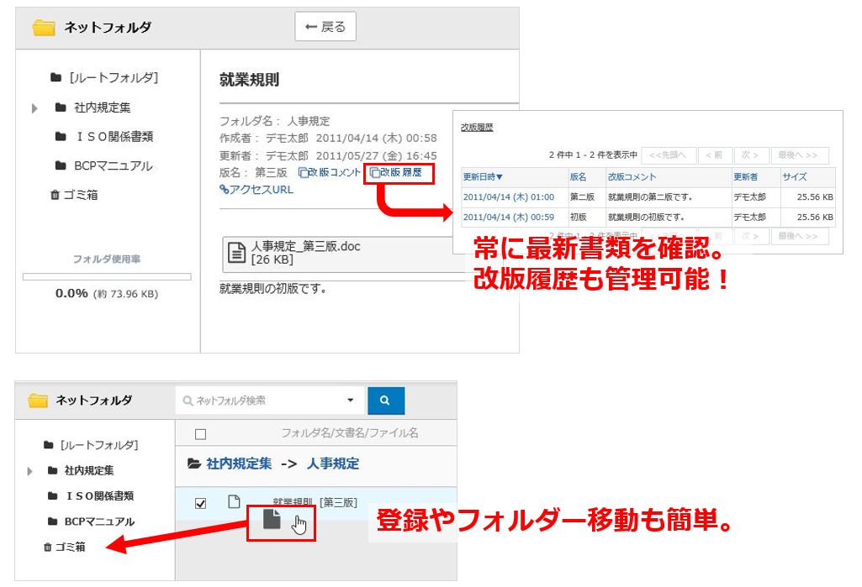862x587 pixels.
Task: Sort by 更新日時 column header
Action: pyautogui.click(x=483, y=177)
